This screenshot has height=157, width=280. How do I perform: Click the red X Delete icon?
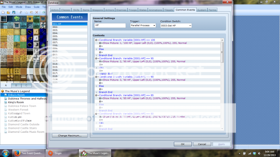click(36, 13)
